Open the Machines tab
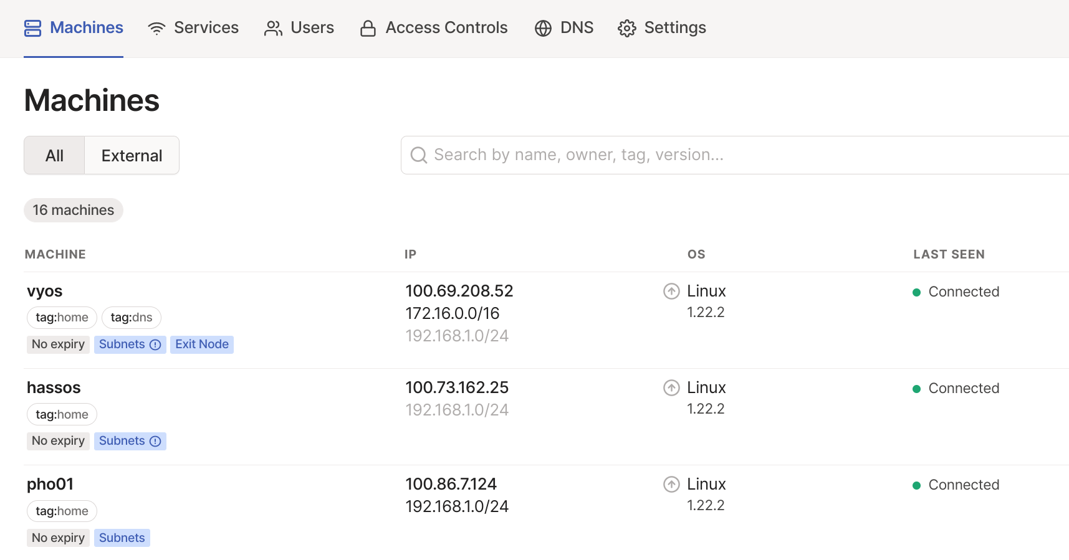1069x560 pixels. (74, 28)
